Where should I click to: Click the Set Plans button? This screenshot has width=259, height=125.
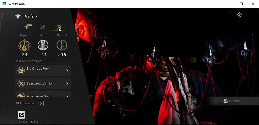[x=233, y=101]
